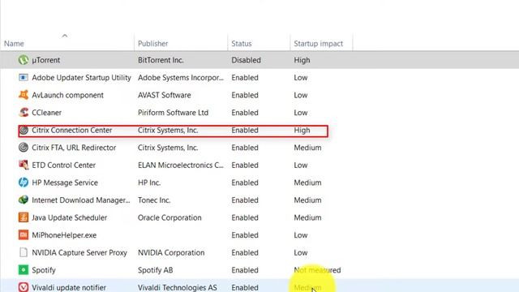Click the Spotify icon
This screenshot has height=292, width=519.
(x=24, y=270)
